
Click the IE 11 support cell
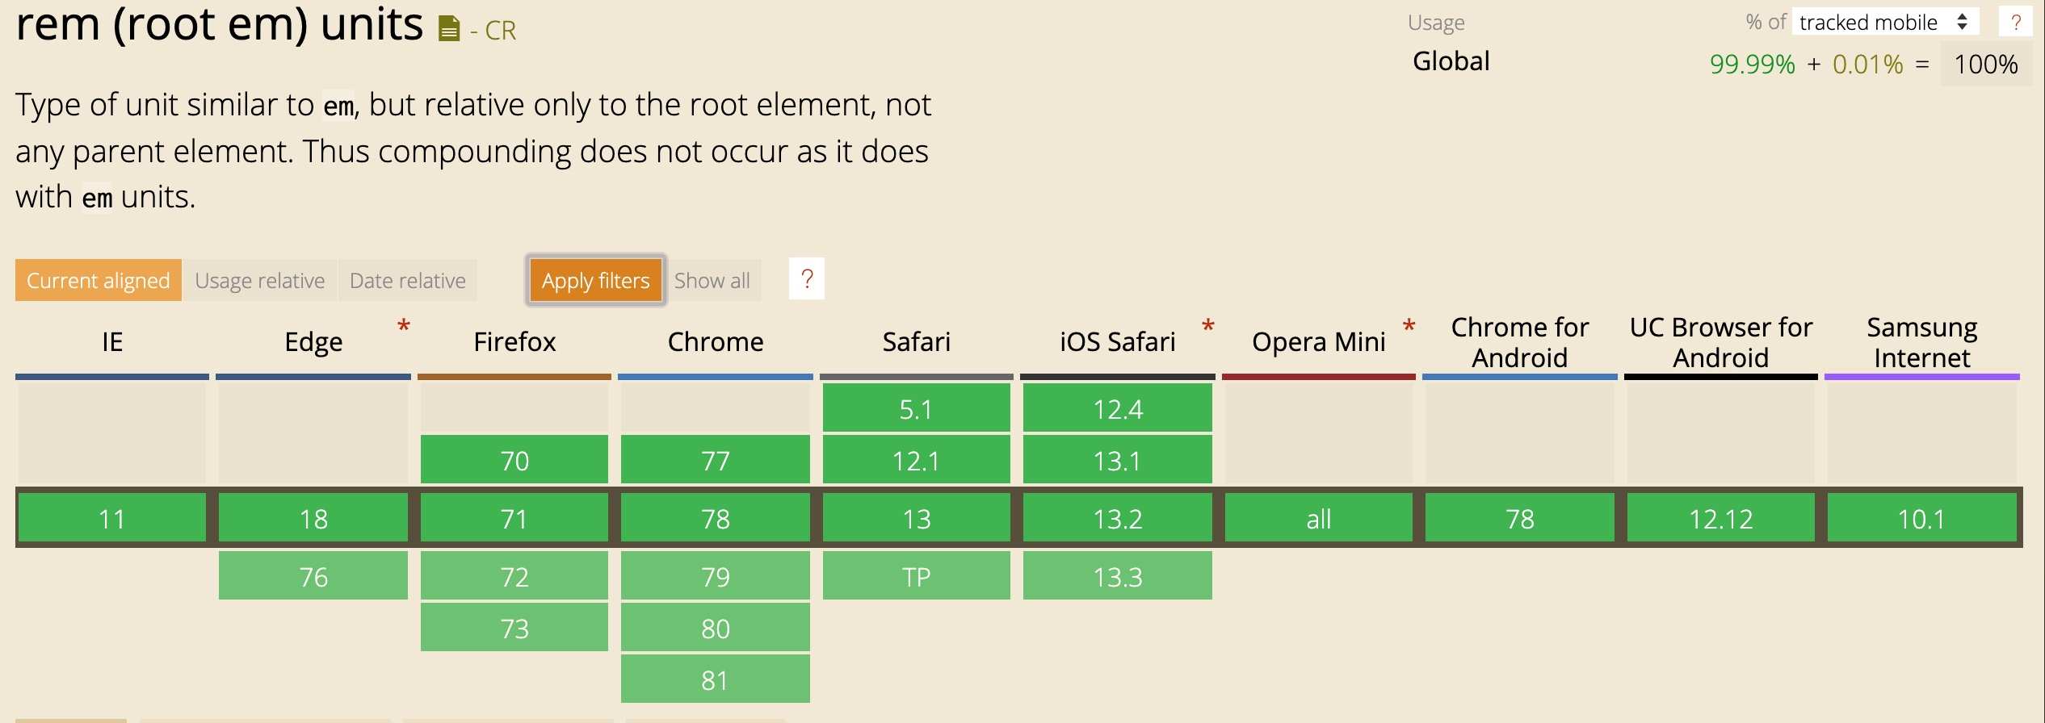tap(112, 518)
